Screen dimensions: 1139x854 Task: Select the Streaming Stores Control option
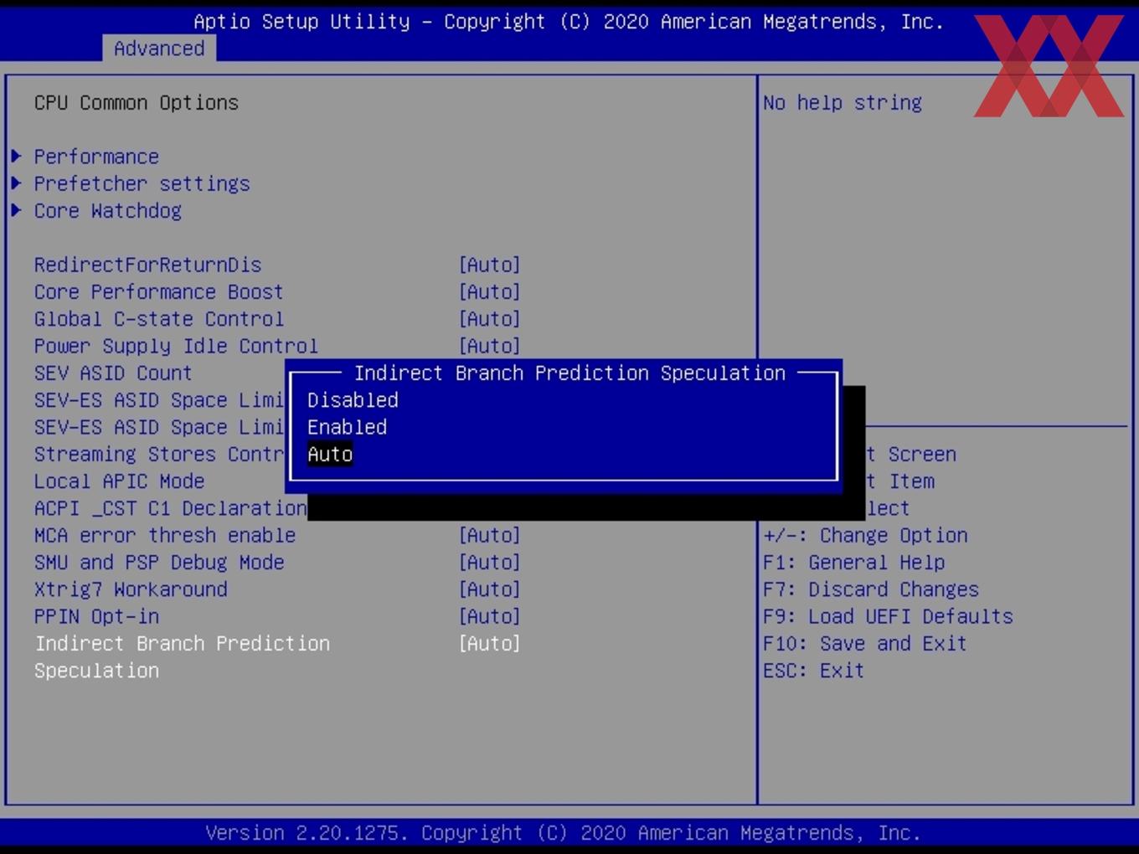click(158, 454)
